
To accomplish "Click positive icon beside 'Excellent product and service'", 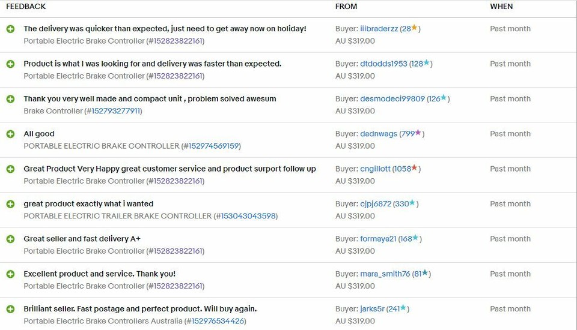I will click(x=10, y=274).
